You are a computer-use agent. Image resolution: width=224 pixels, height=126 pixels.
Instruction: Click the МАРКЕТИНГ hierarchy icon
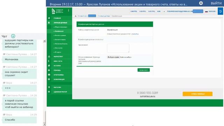(49, 56)
